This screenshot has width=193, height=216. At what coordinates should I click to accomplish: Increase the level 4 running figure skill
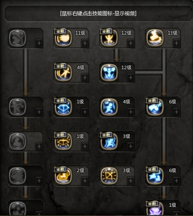coord(131,112)
